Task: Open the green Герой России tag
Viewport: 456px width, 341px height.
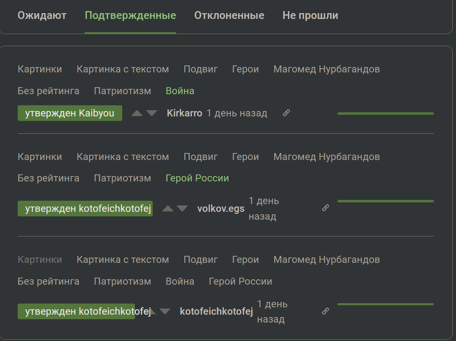Action: (197, 178)
